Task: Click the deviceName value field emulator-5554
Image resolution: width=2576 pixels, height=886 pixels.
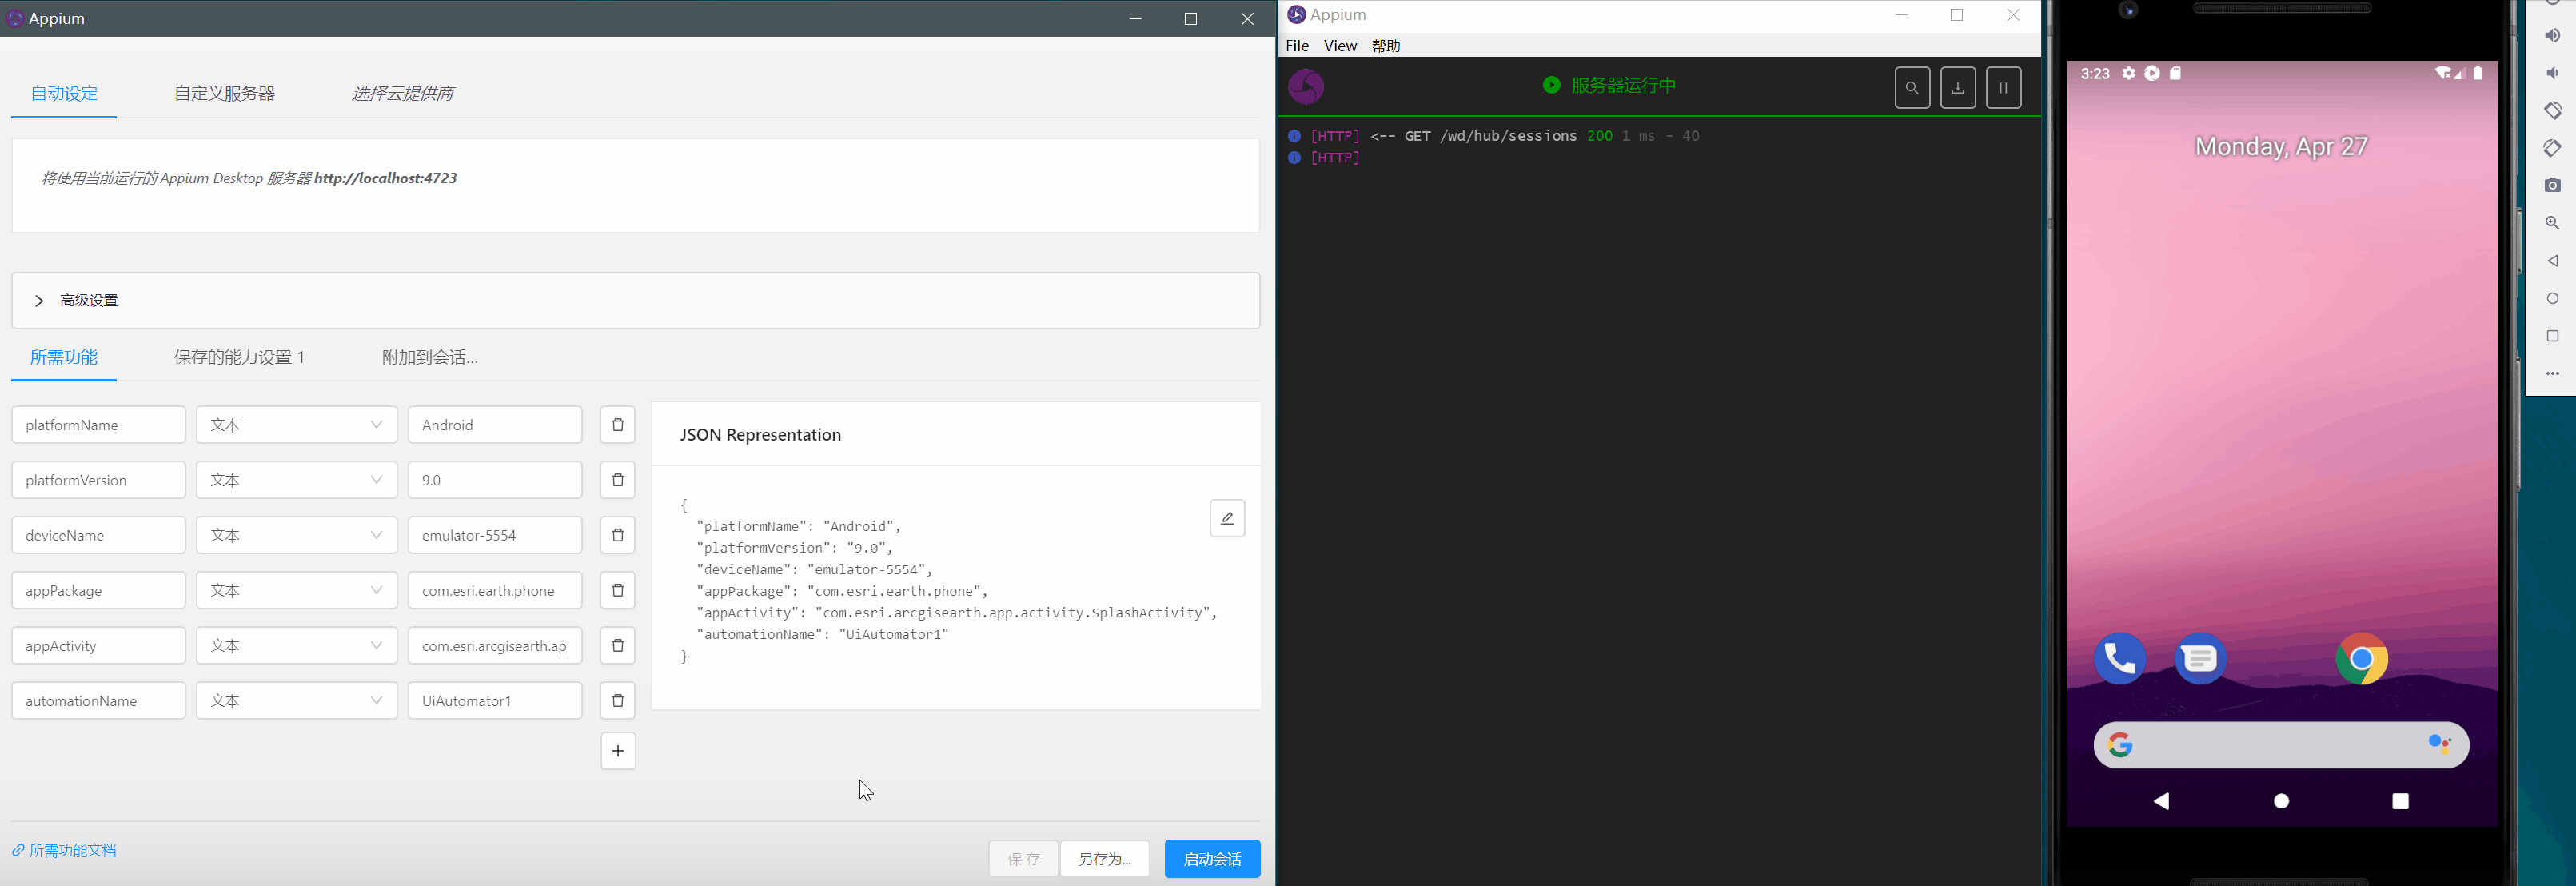Action: (495, 535)
